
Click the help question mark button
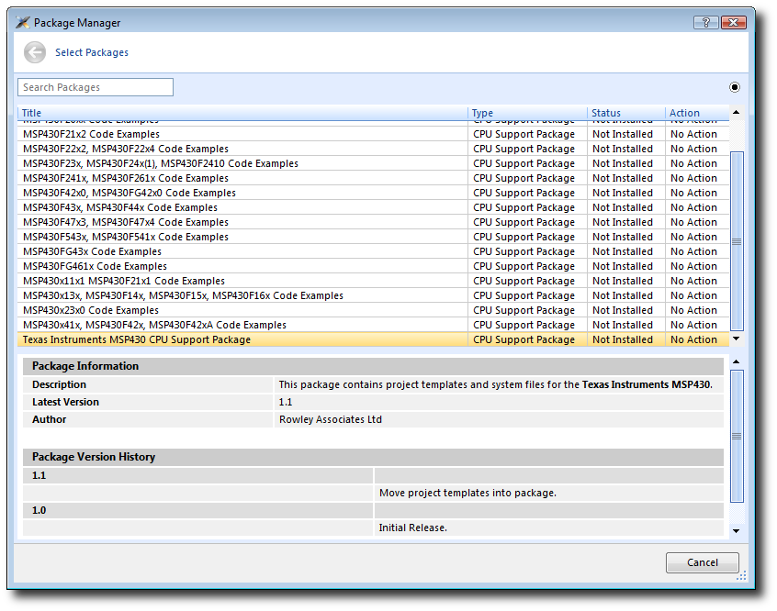point(704,22)
